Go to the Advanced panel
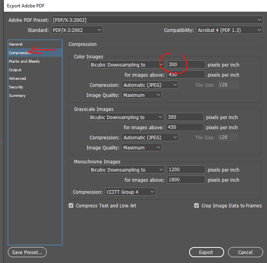Image resolution: width=267 pixels, height=263 pixels. click(35, 78)
